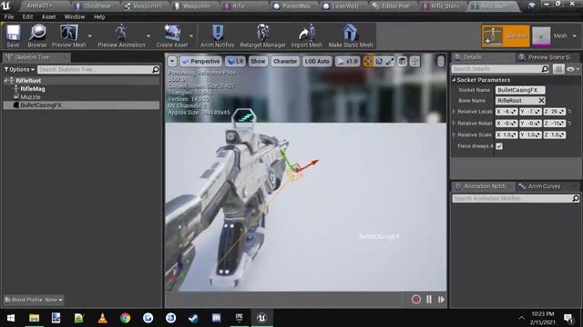Open the Blend Profile dropdown
This screenshot has height=327, width=583.
pos(34,300)
